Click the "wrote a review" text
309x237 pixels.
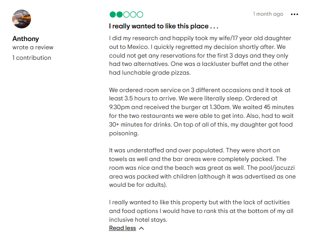[x=33, y=48]
